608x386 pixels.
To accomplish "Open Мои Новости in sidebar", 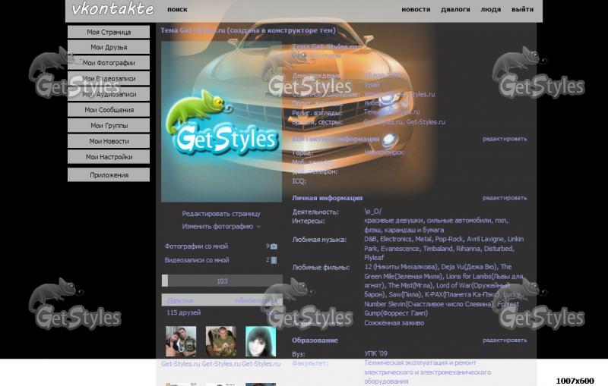I will pos(109,141).
